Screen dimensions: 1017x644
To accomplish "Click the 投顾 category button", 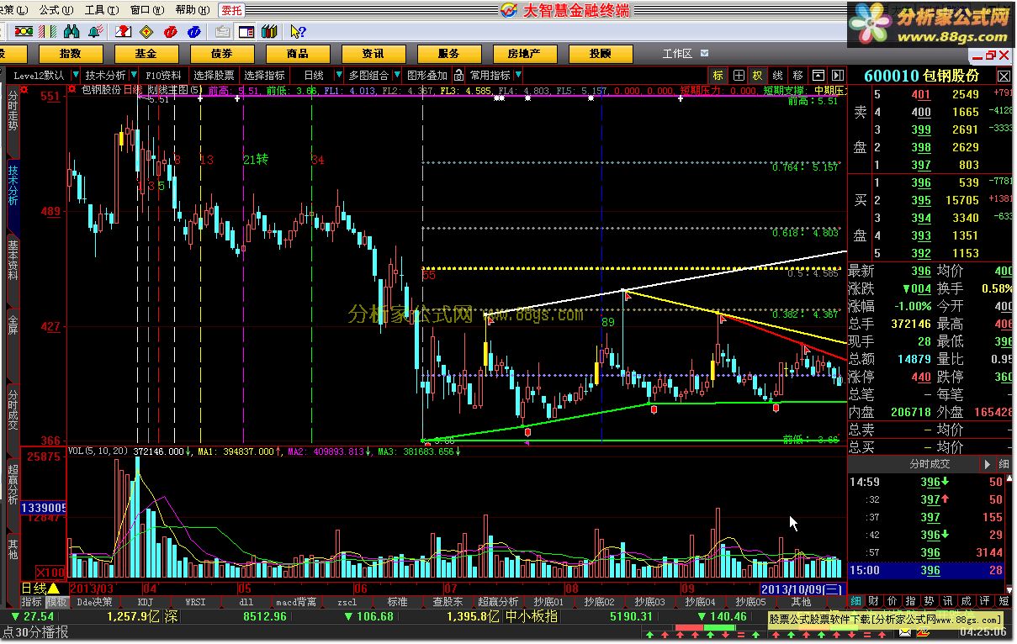I will [600, 53].
